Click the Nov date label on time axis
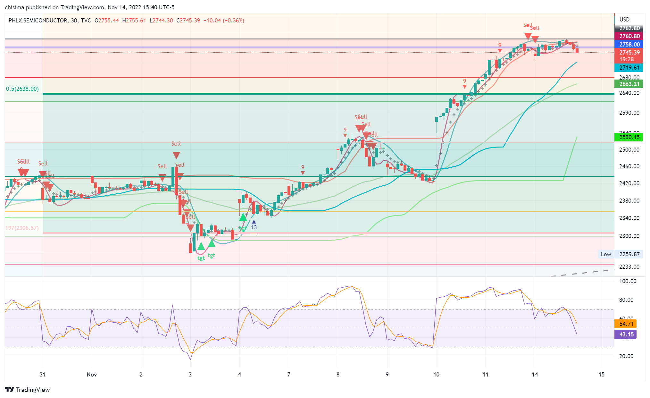Screen dimensions: 650x398 pyautogui.click(x=92, y=375)
